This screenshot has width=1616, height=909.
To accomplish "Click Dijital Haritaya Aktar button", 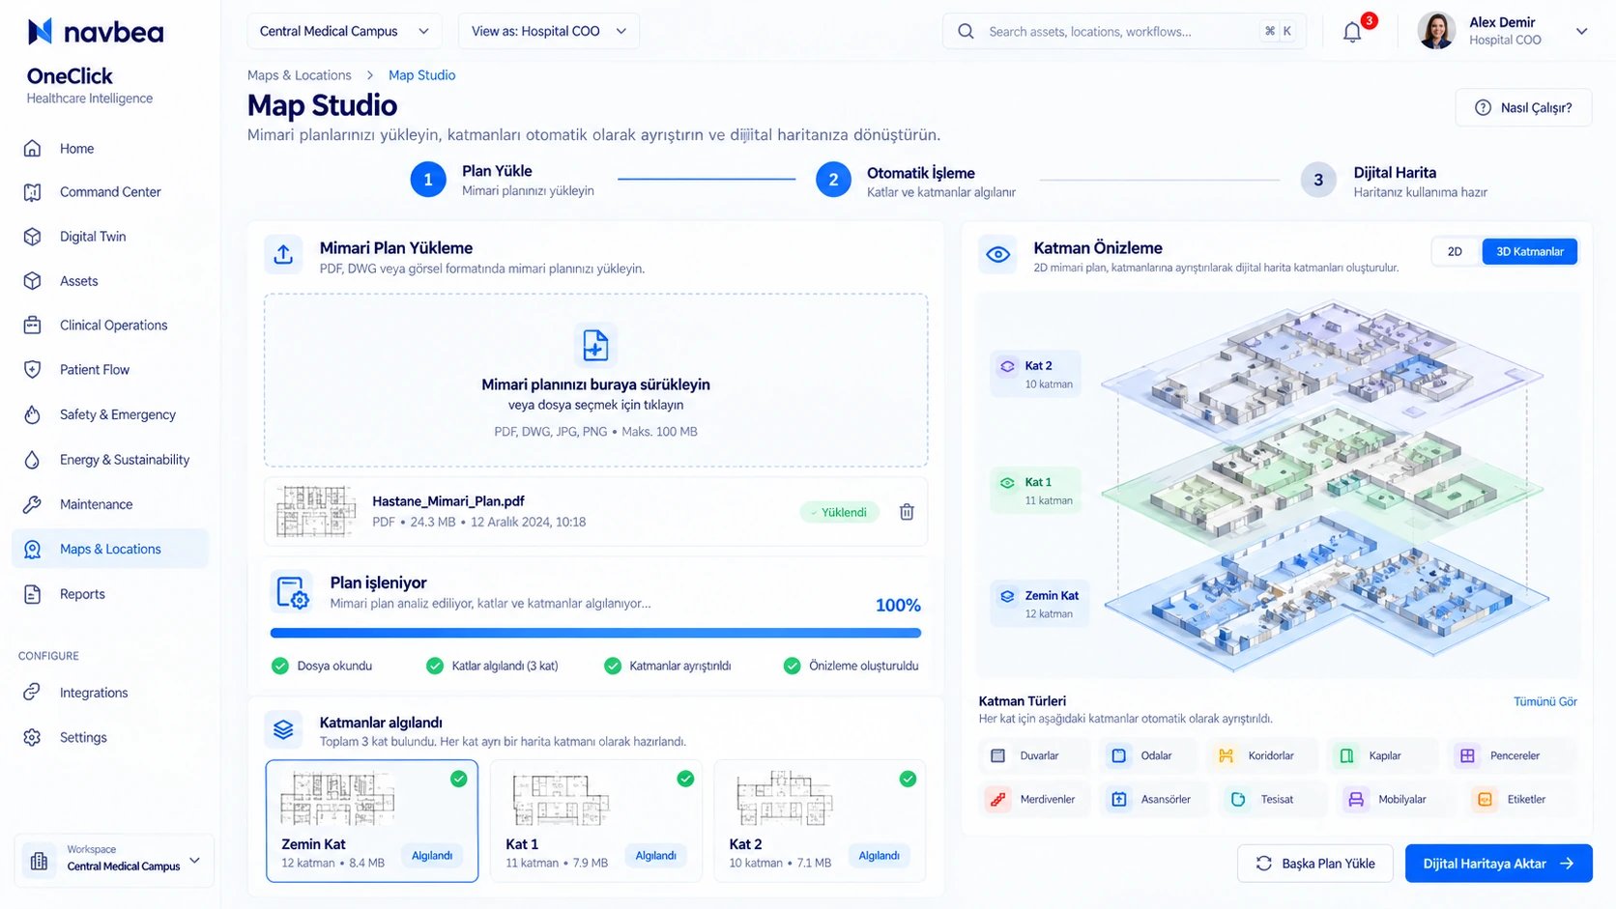I will [1498, 864].
